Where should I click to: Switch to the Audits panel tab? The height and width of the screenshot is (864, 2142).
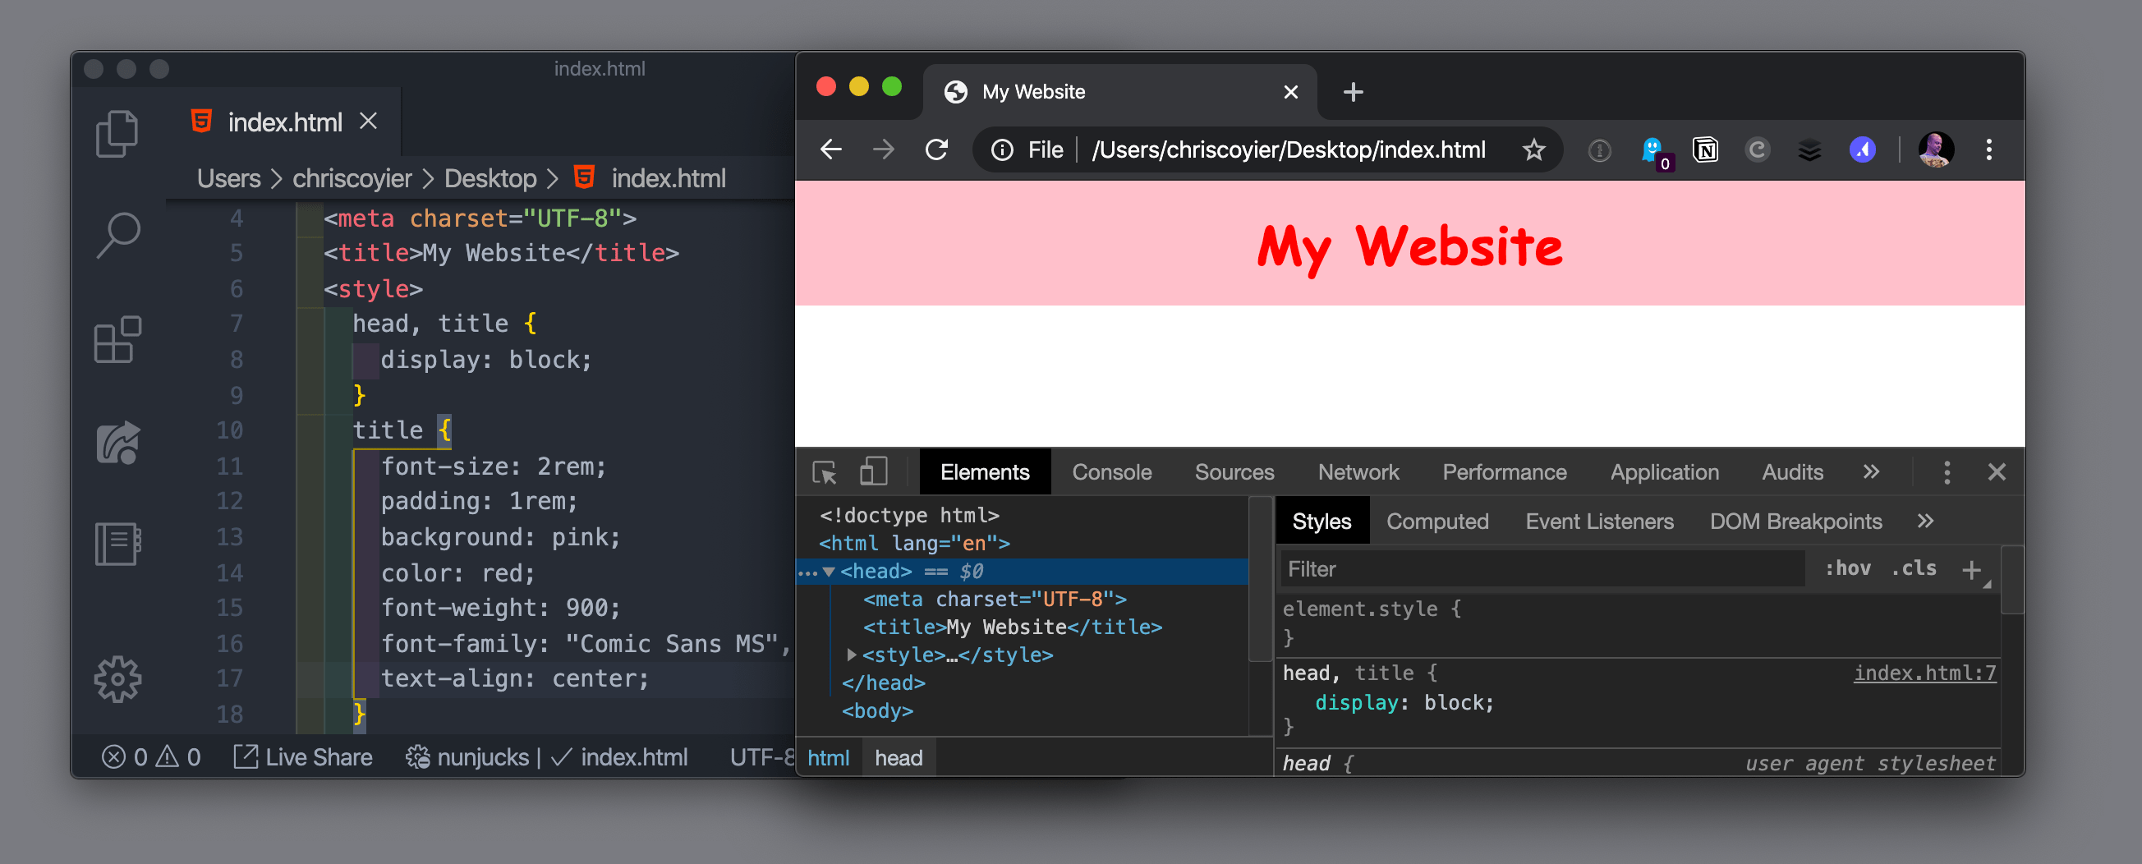coord(1792,472)
